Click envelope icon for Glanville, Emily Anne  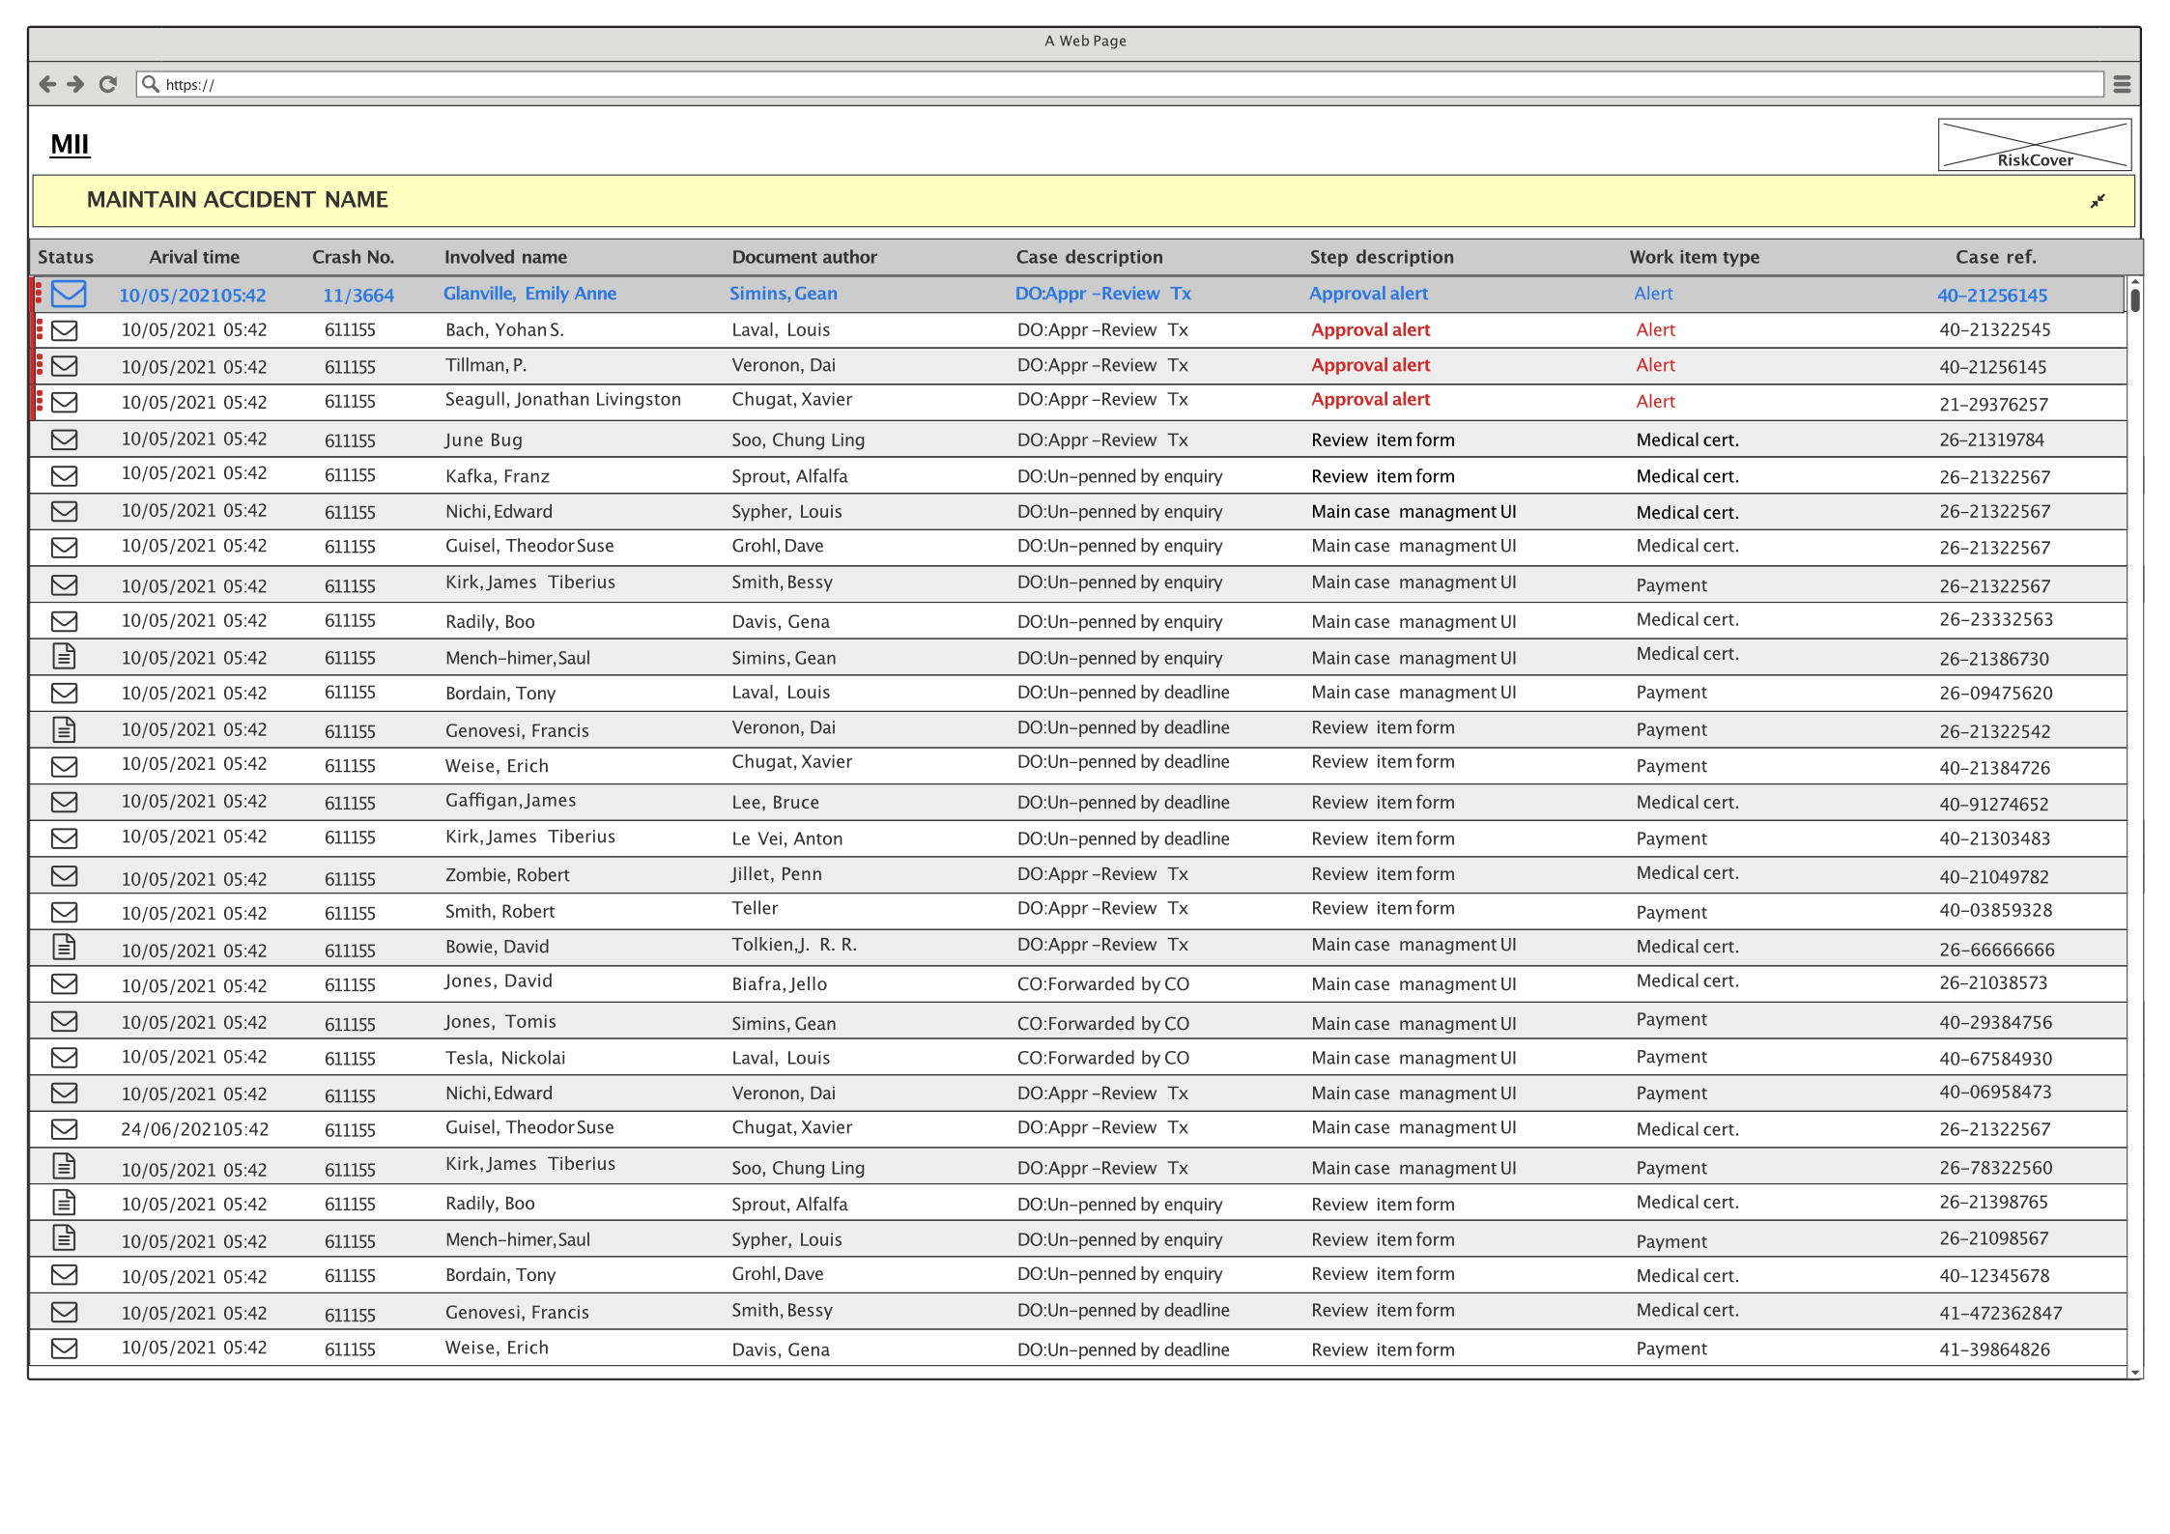[x=69, y=293]
